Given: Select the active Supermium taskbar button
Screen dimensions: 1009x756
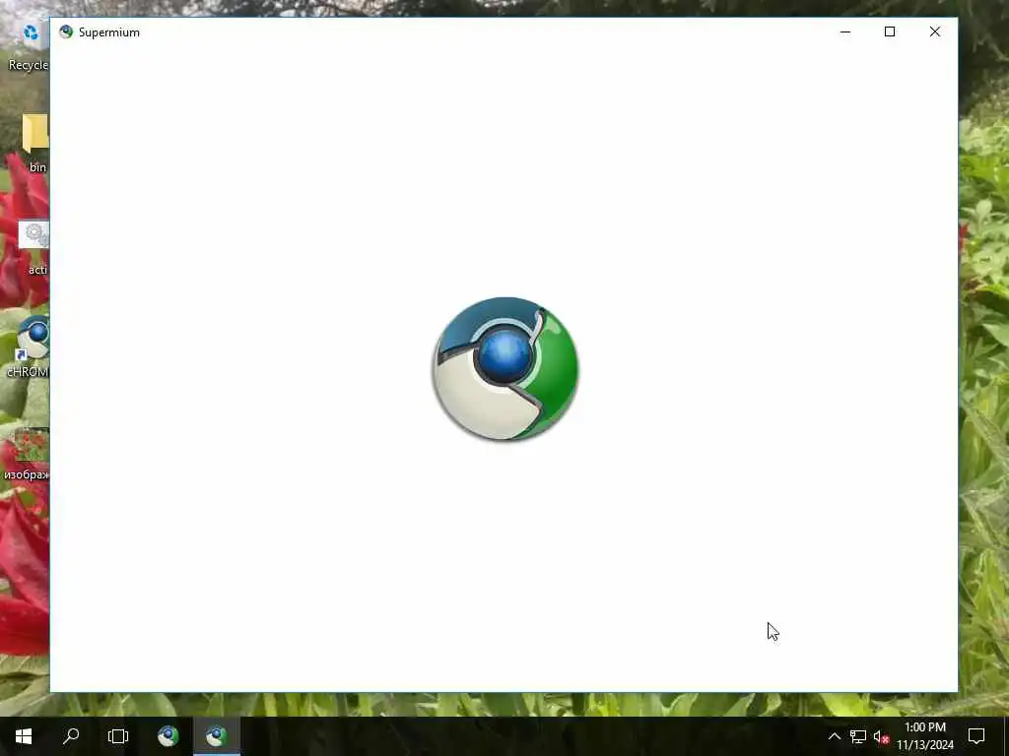Looking at the screenshot, I should (217, 736).
